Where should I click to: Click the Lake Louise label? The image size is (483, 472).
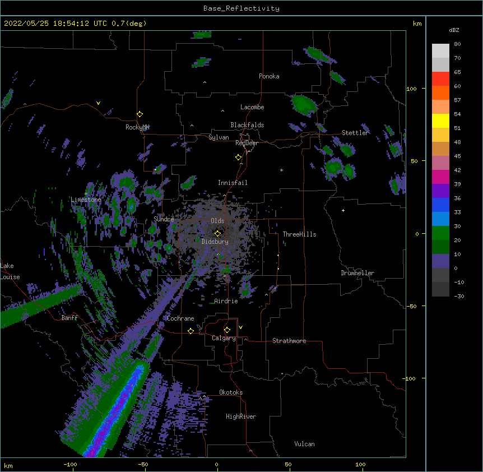[10, 271]
